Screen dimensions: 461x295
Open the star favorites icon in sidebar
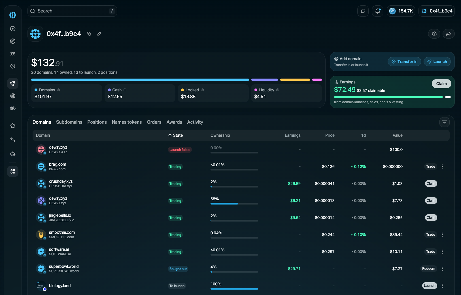click(13, 126)
